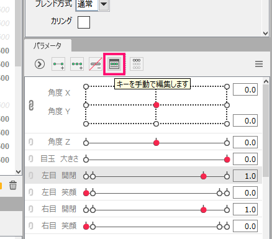Screen dimensions: 272x239
Task: Toggle the カリング checkbox
Action: point(84,22)
